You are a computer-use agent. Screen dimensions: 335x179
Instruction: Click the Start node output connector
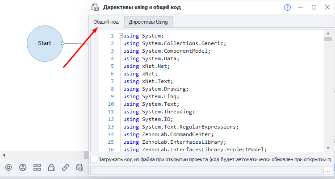pyautogui.click(x=63, y=43)
